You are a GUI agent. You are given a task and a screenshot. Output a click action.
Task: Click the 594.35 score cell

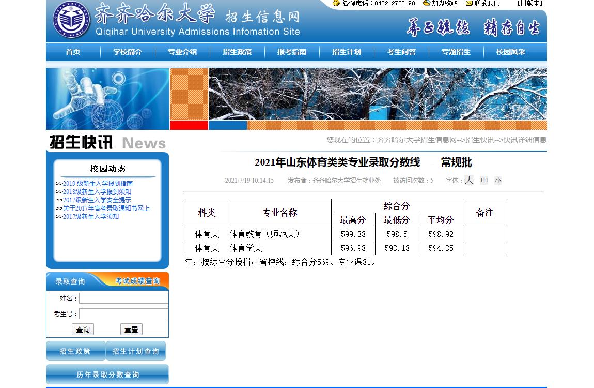[441, 248]
